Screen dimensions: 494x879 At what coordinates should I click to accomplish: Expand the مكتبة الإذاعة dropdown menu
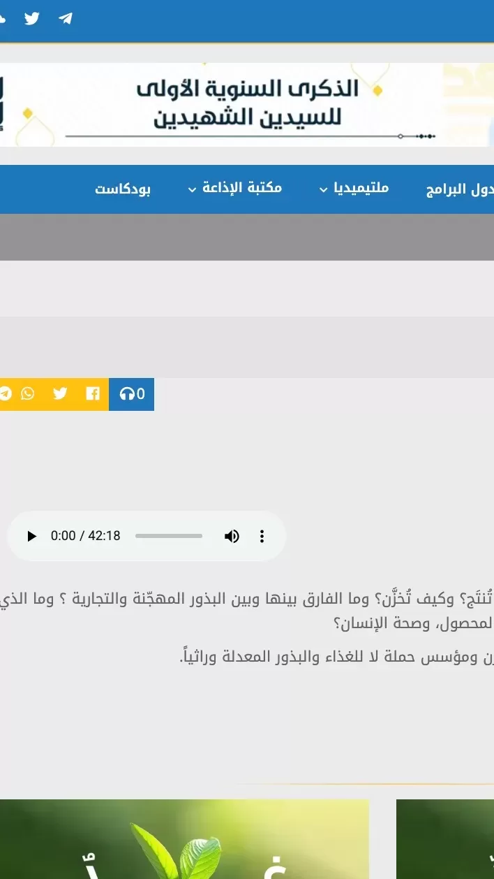pyautogui.click(x=242, y=188)
